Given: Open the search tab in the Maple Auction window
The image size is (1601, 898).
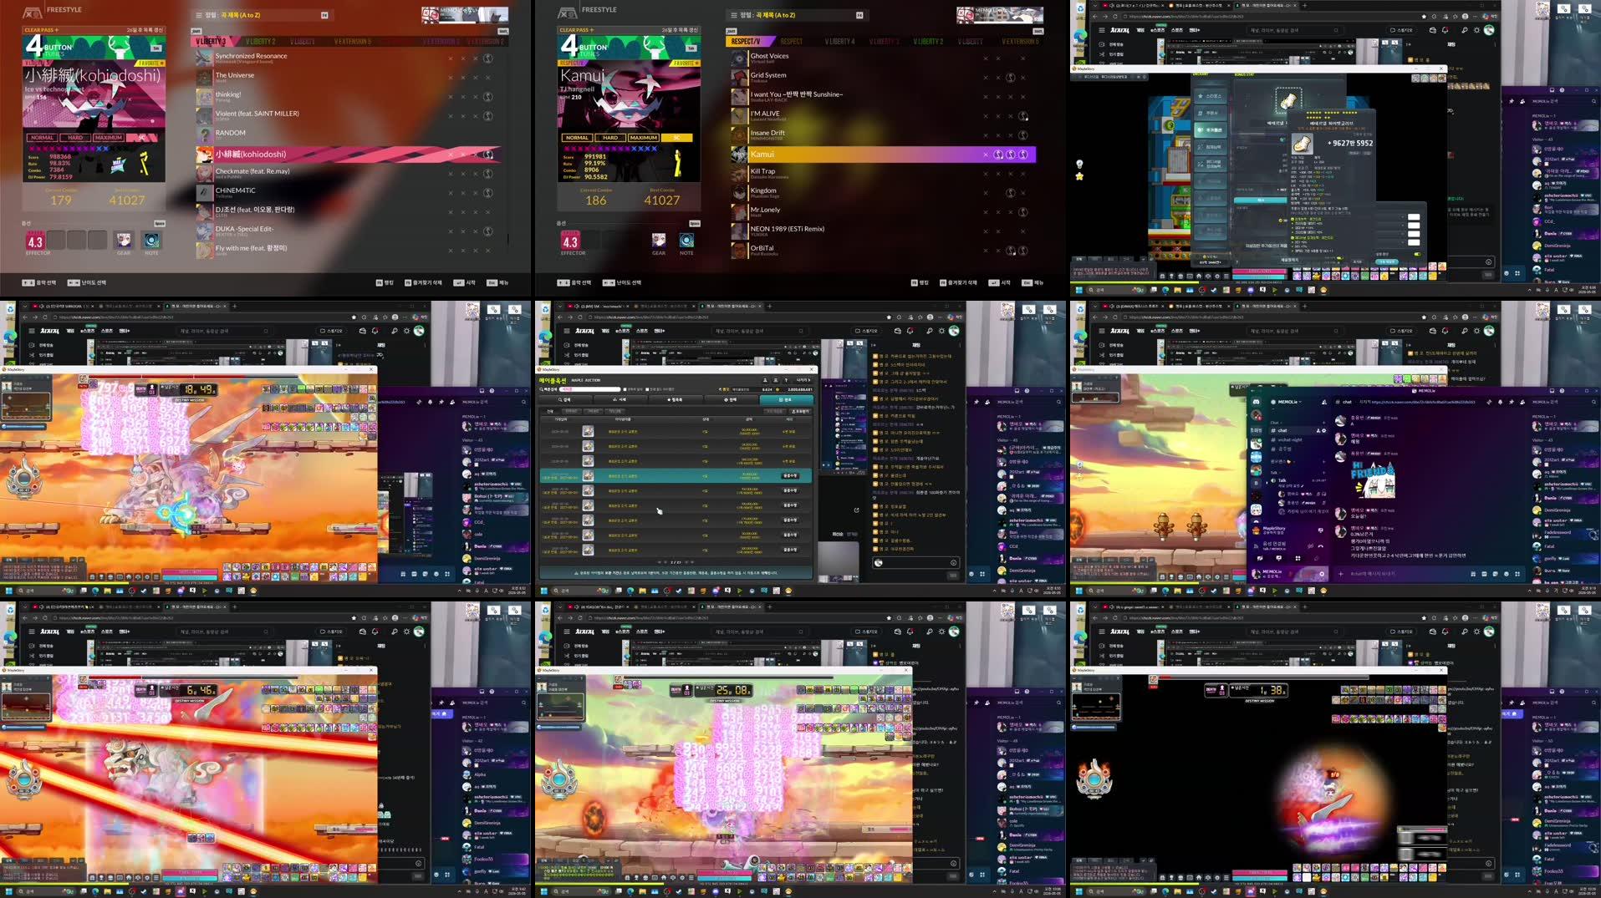Looking at the screenshot, I should pyautogui.click(x=567, y=399).
